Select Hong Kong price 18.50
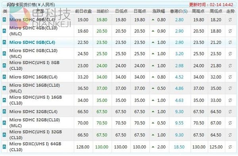The image size is (238, 156). coord(179,147)
